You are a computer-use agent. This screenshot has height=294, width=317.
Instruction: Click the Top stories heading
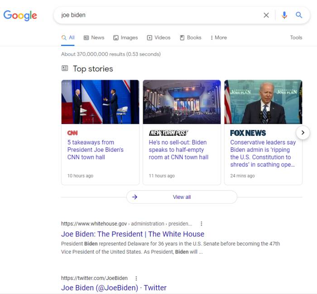click(93, 69)
